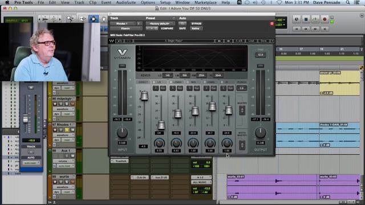Click the Go to End transport button
The height and width of the screenshot is (205, 365).
[325, 29]
